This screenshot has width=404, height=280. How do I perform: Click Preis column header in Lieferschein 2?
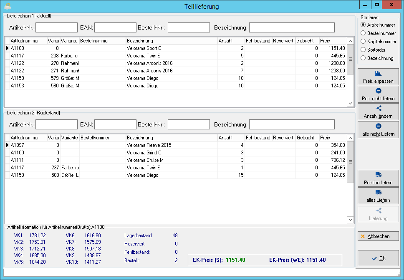333,138
